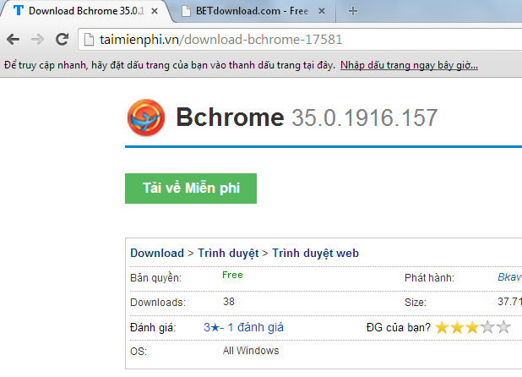
Task: Rate four stars in 'ĐG của bạn?'
Action: [487, 327]
